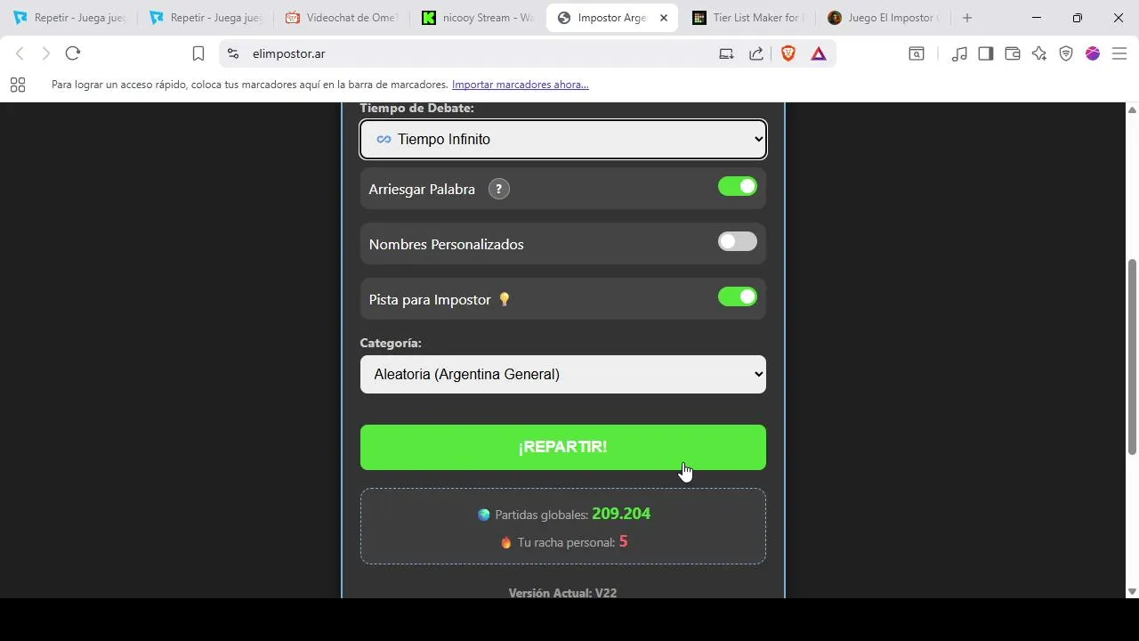Open the Tiempo de Debate dropdown
Viewport: 1139px width, 641px height.
pos(563,139)
